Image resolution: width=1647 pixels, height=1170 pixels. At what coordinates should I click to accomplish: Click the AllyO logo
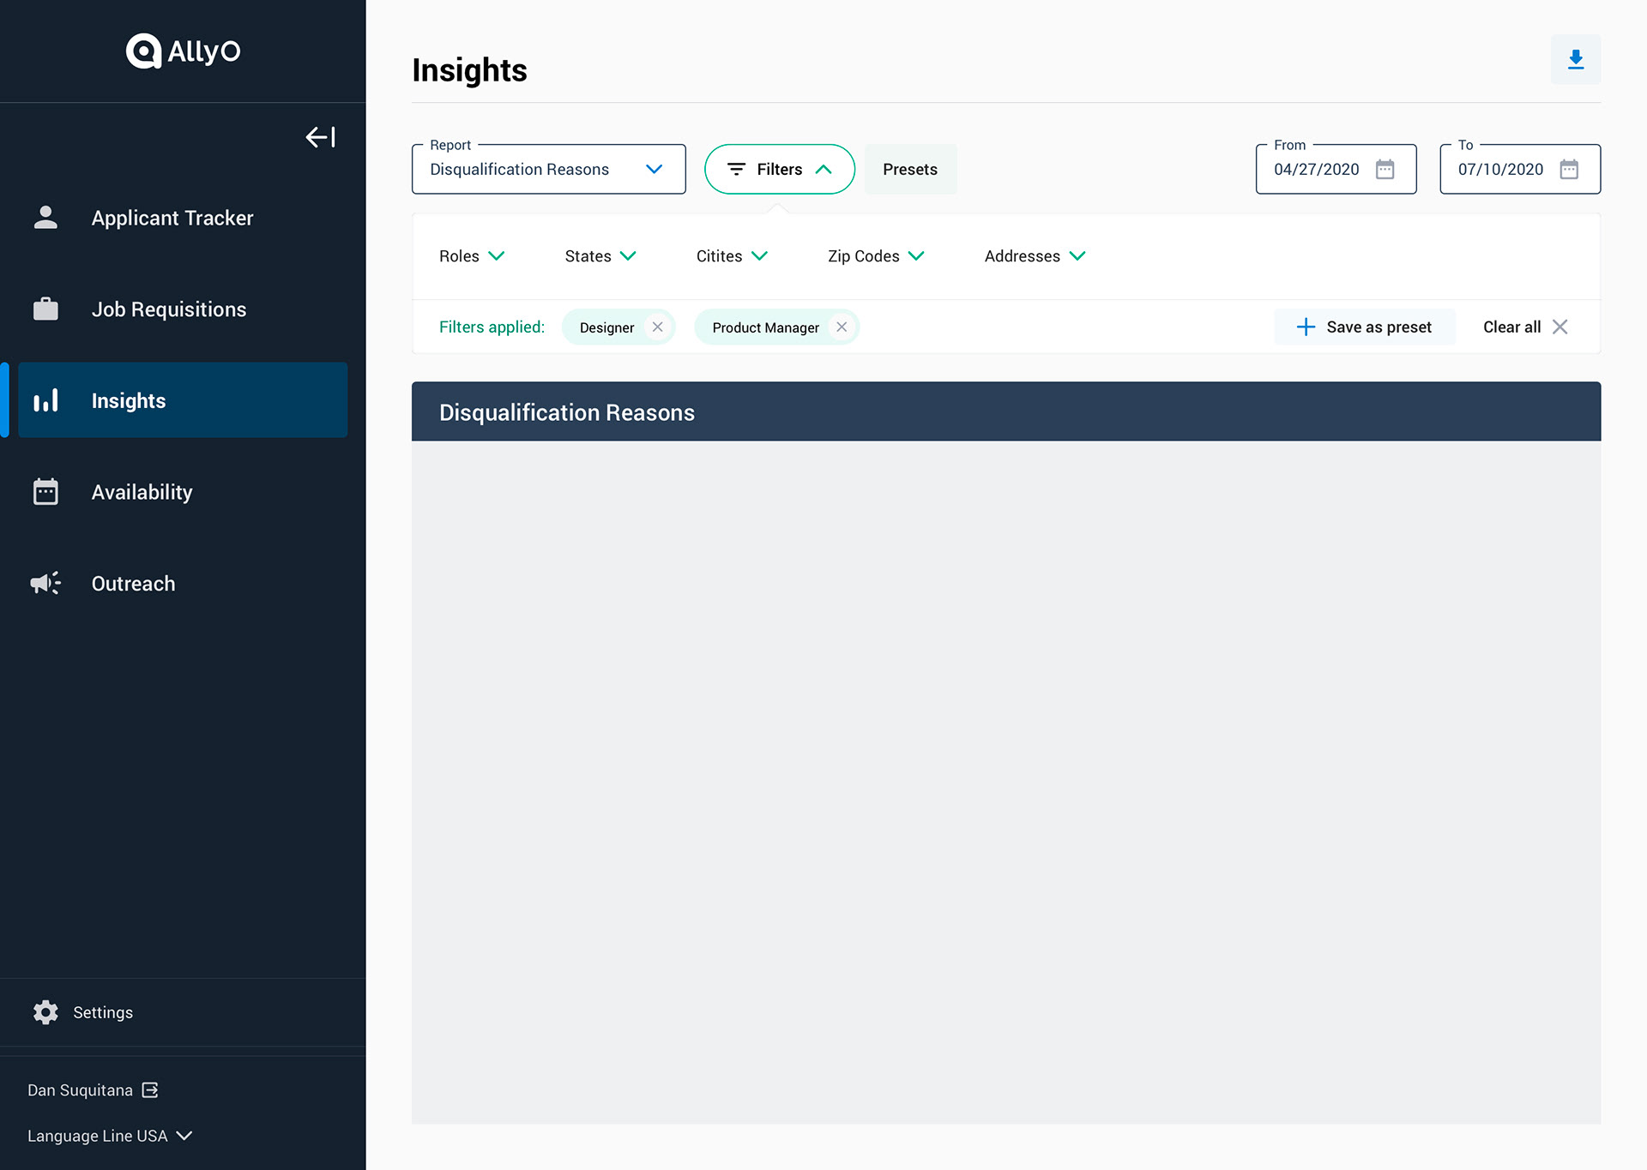(x=183, y=51)
